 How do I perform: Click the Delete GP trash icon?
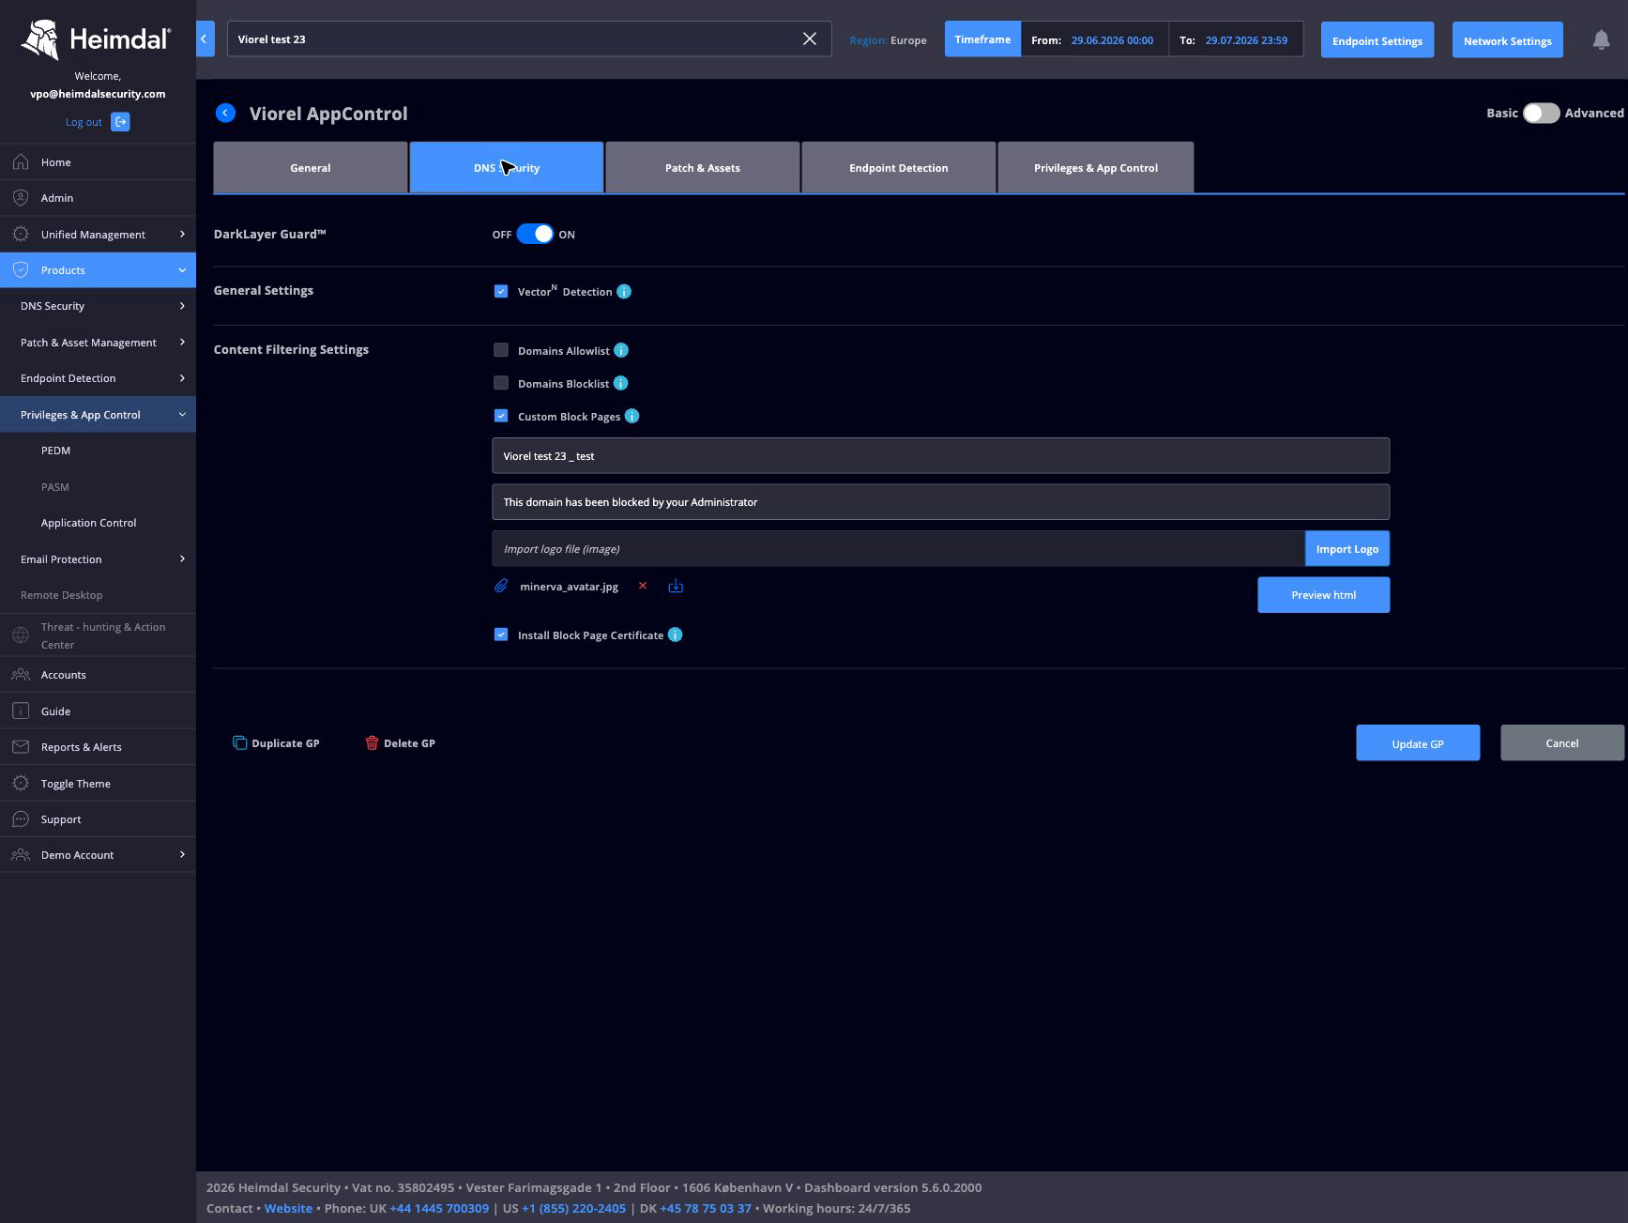coord(372,743)
